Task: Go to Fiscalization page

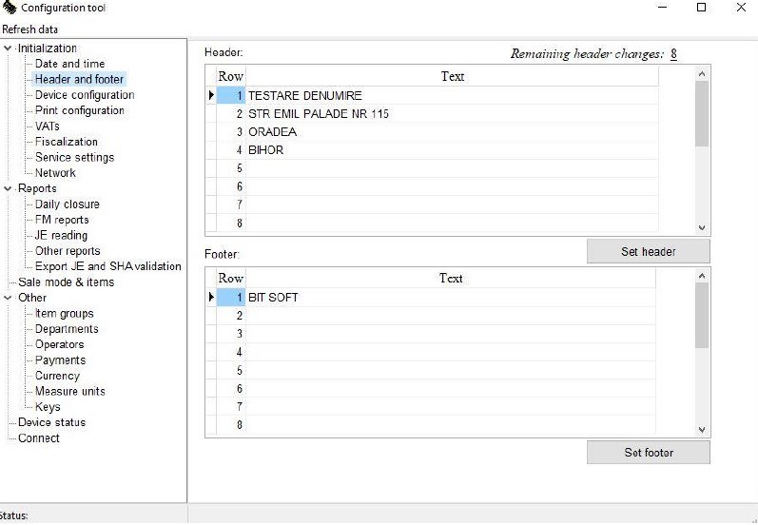Action: (x=67, y=142)
